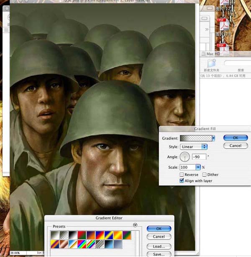Expand the toolbar overflow chevron in background window
The image size is (251, 257).
(207, 29)
